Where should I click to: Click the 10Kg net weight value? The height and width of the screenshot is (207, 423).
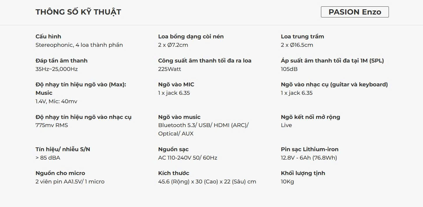click(287, 181)
